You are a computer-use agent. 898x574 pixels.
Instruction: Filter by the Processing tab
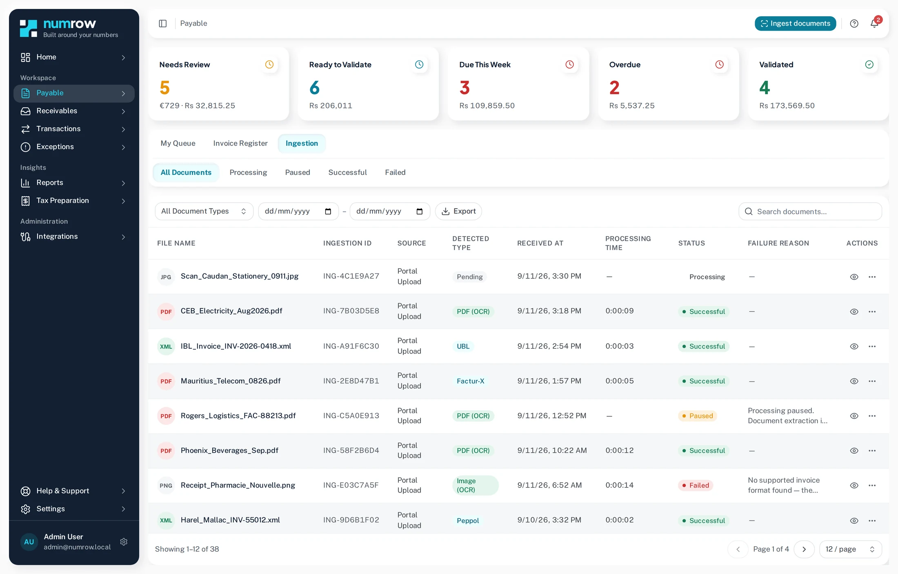pyautogui.click(x=248, y=172)
